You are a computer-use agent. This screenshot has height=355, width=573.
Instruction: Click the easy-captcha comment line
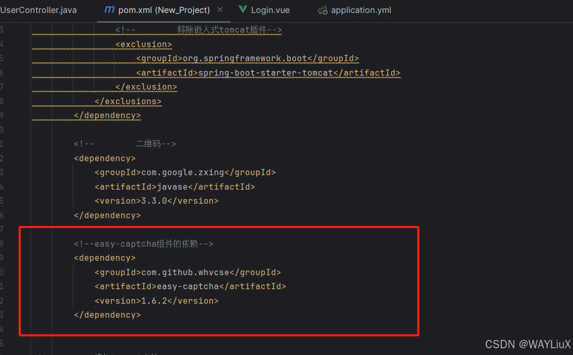pos(143,244)
